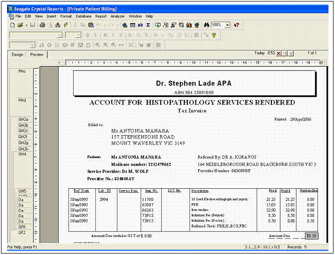Open Sort Order A-Z icon
The image size is (335, 255).
[x=181, y=25]
